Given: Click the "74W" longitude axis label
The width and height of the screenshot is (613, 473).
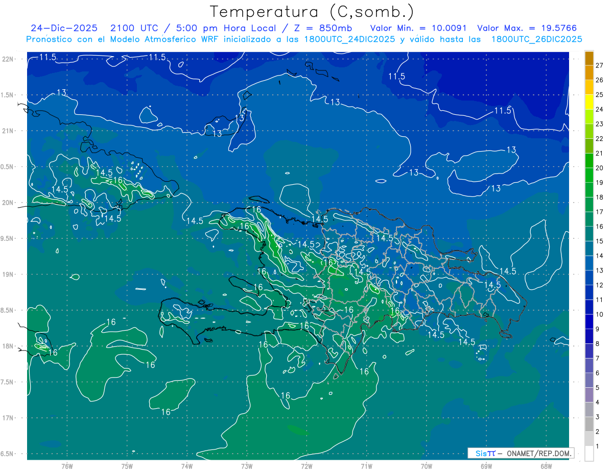Looking at the screenshot, I should [x=187, y=466].
